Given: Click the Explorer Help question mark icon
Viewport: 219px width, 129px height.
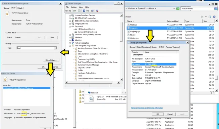Looking at the screenshot, I should pos(214,17).
